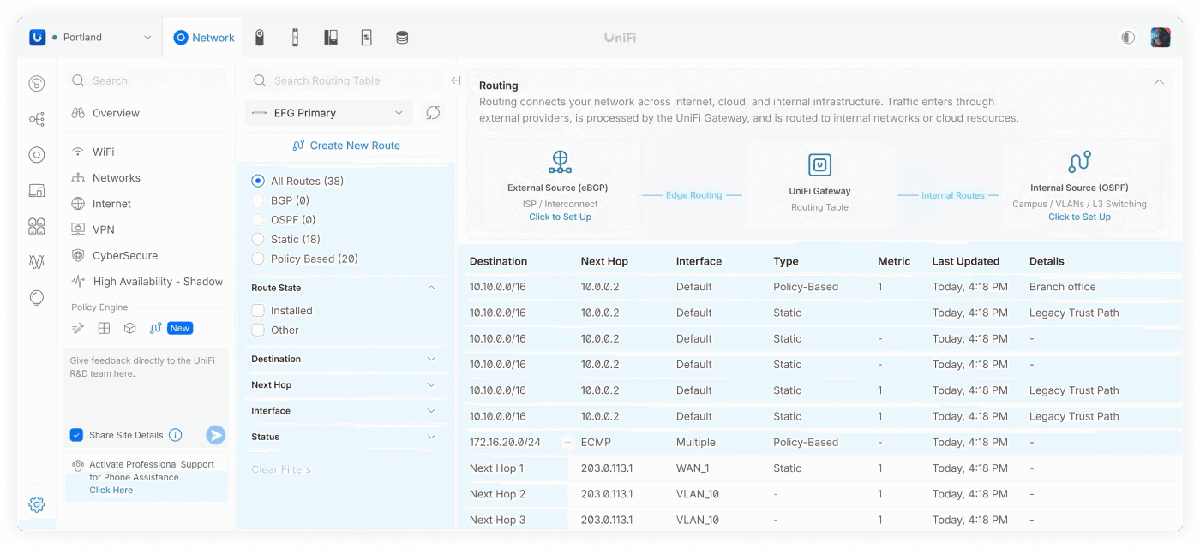Open the UniFi Devices circle icon in rail
Viewport: 1200px width, 548px height.
tap(37, 155)
